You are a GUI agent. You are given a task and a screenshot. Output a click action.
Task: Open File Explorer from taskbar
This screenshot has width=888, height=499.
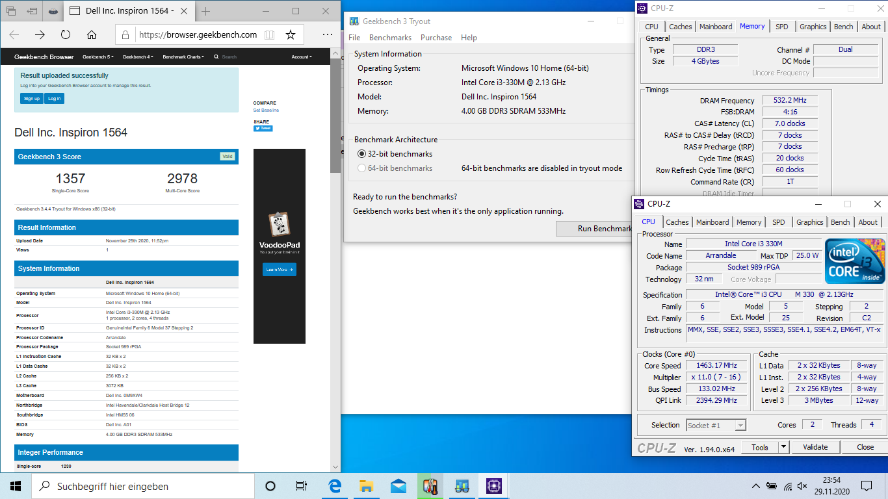coord(367,486)
